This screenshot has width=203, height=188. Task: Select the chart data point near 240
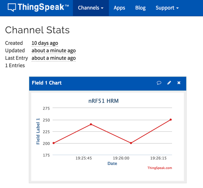91,124
